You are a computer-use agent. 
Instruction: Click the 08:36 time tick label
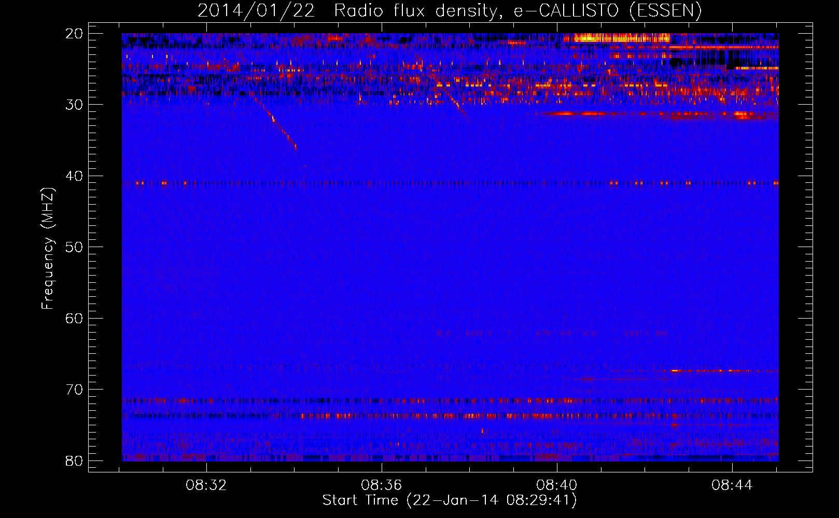tap(382, 485)
